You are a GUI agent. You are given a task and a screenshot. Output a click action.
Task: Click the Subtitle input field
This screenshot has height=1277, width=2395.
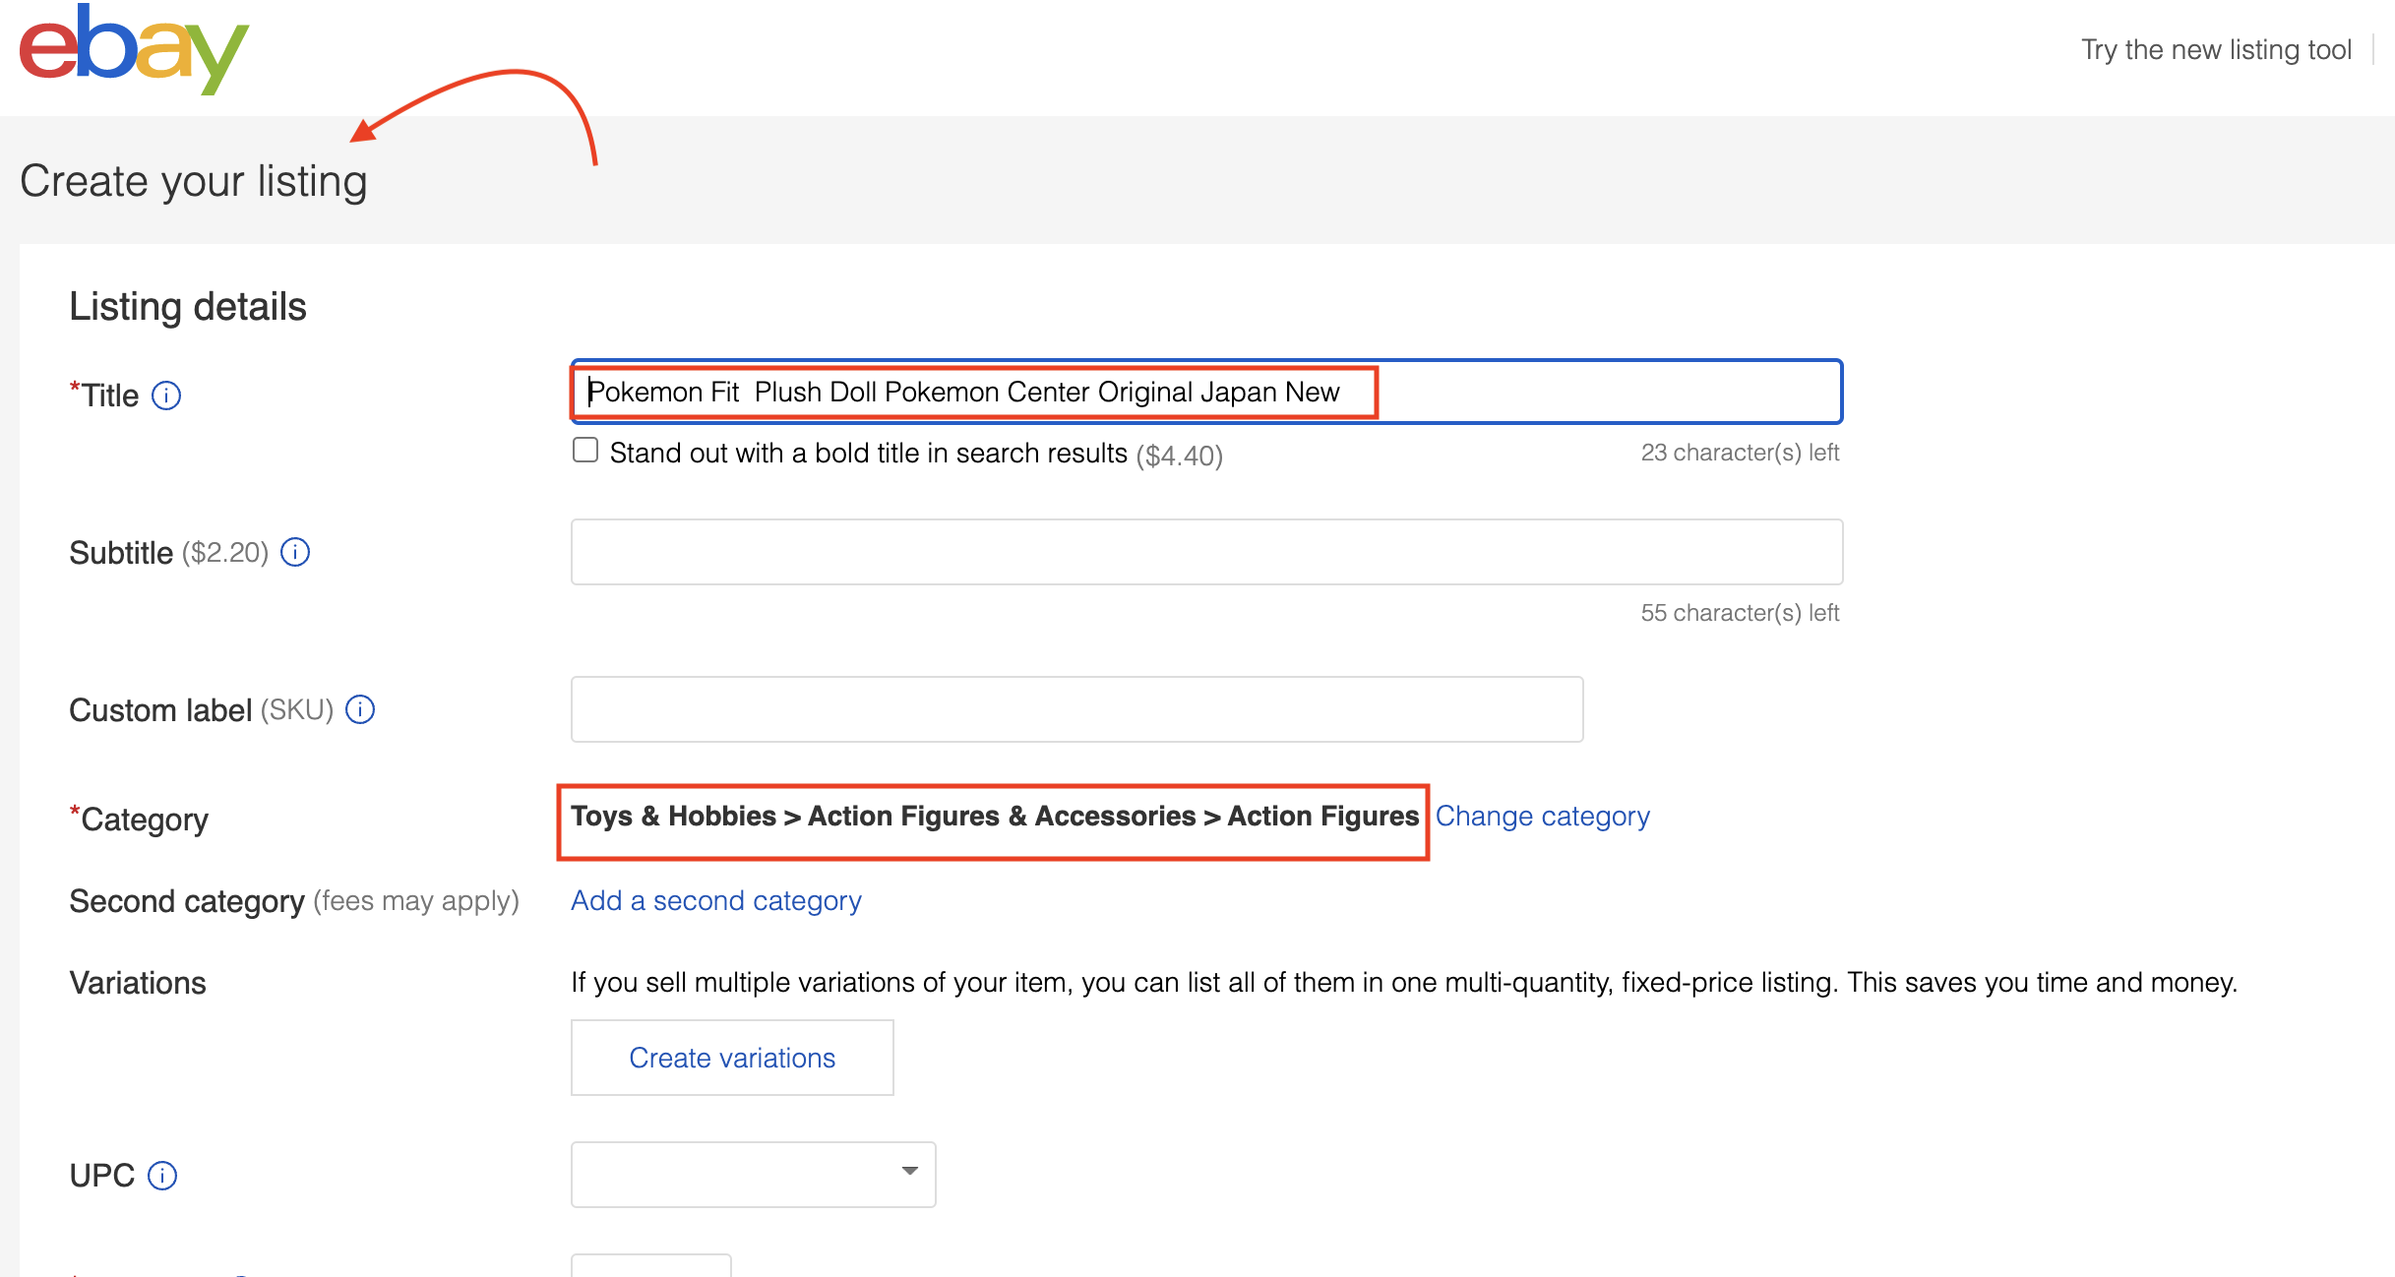pyautogui.click(x=1206, y=552)
